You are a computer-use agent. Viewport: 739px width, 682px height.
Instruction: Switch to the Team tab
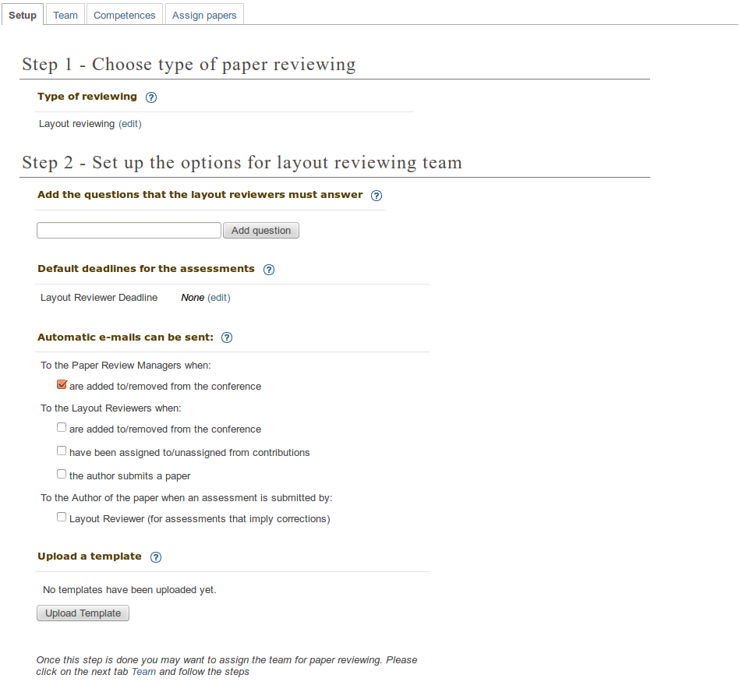(x=65, y=16)
